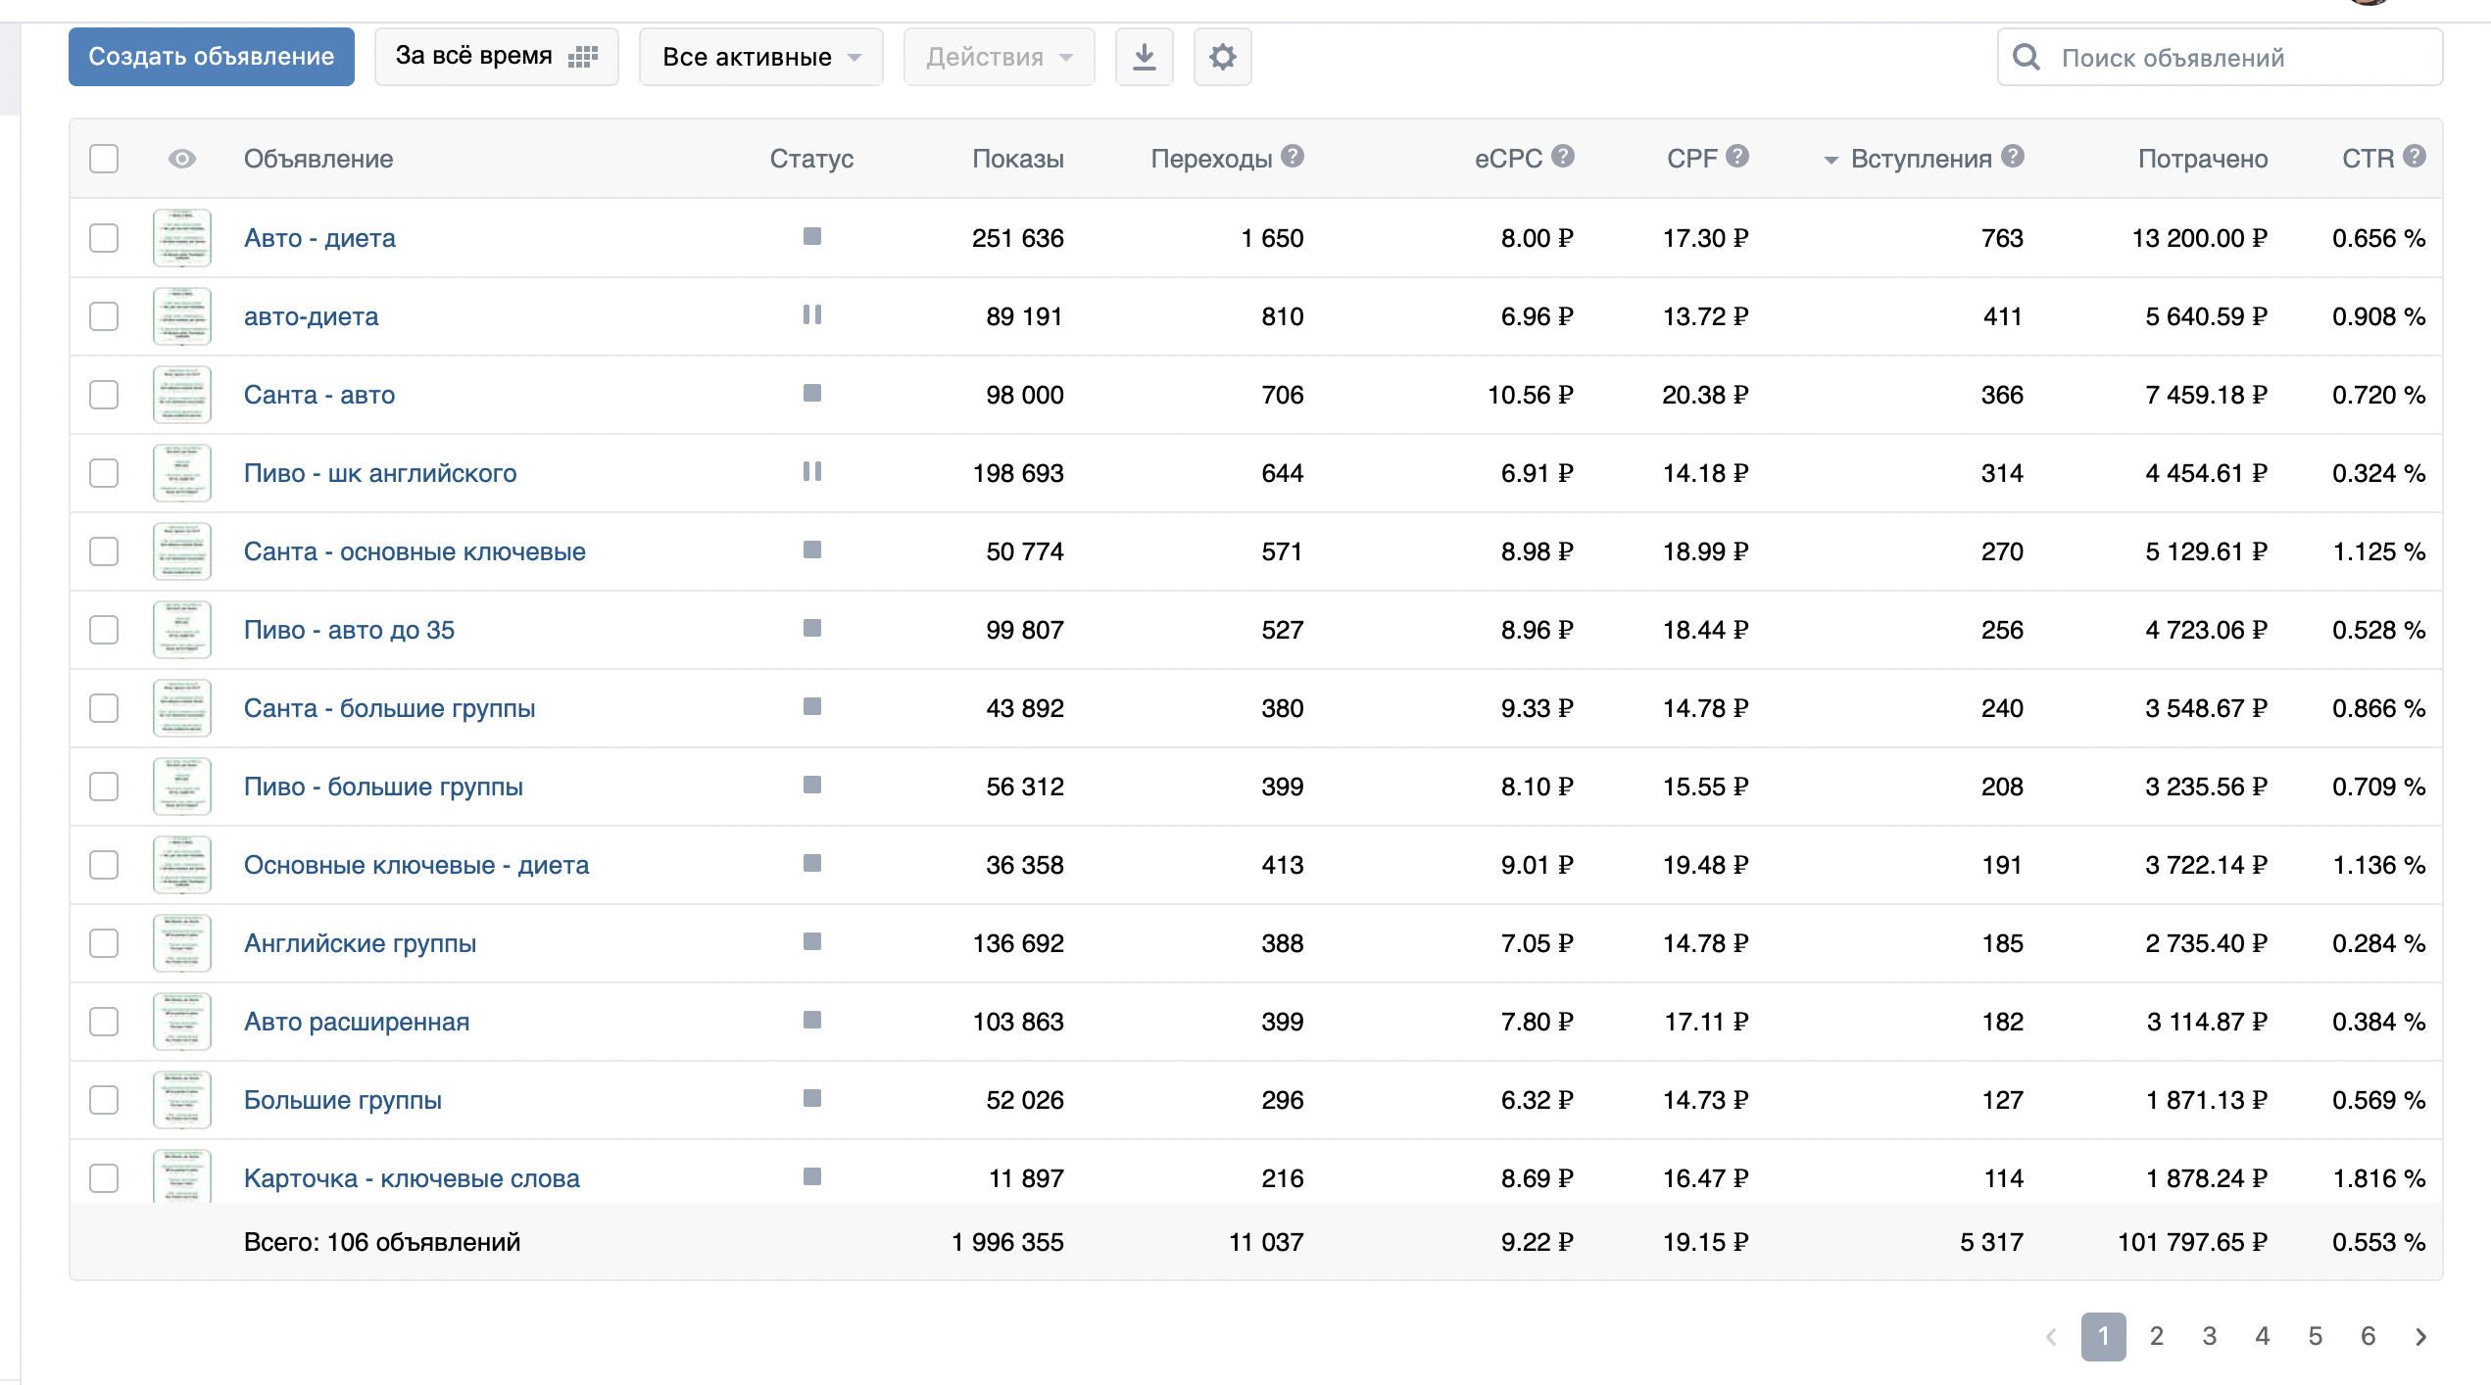Check the select-all checkbox in header

tap(104, 159)
